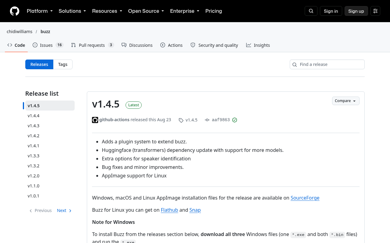This screenshot has width=390, height=243.
Task: Open the Snap link
Action: pos(195,210)
